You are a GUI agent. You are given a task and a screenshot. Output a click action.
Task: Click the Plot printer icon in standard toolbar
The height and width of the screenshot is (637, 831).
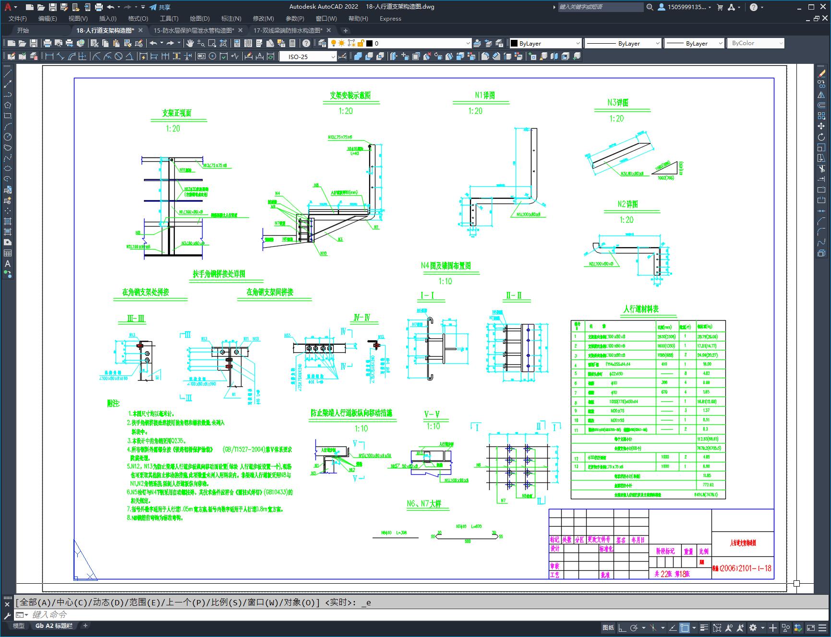[x=47, y=43]
